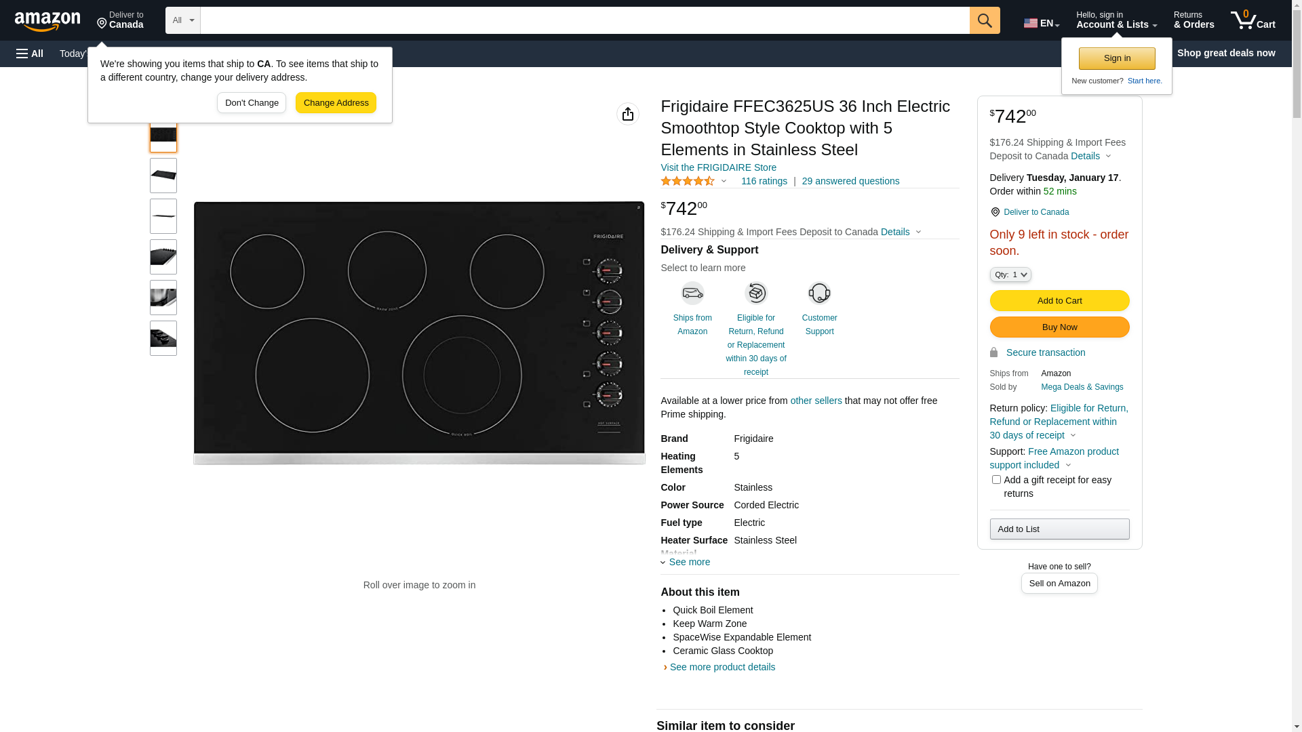Click the share icon above product image
The height and width of the screenshot is (732, 1302).
[x=627, y=114]
